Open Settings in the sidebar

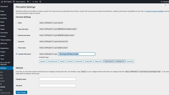(x=6, y=68)
